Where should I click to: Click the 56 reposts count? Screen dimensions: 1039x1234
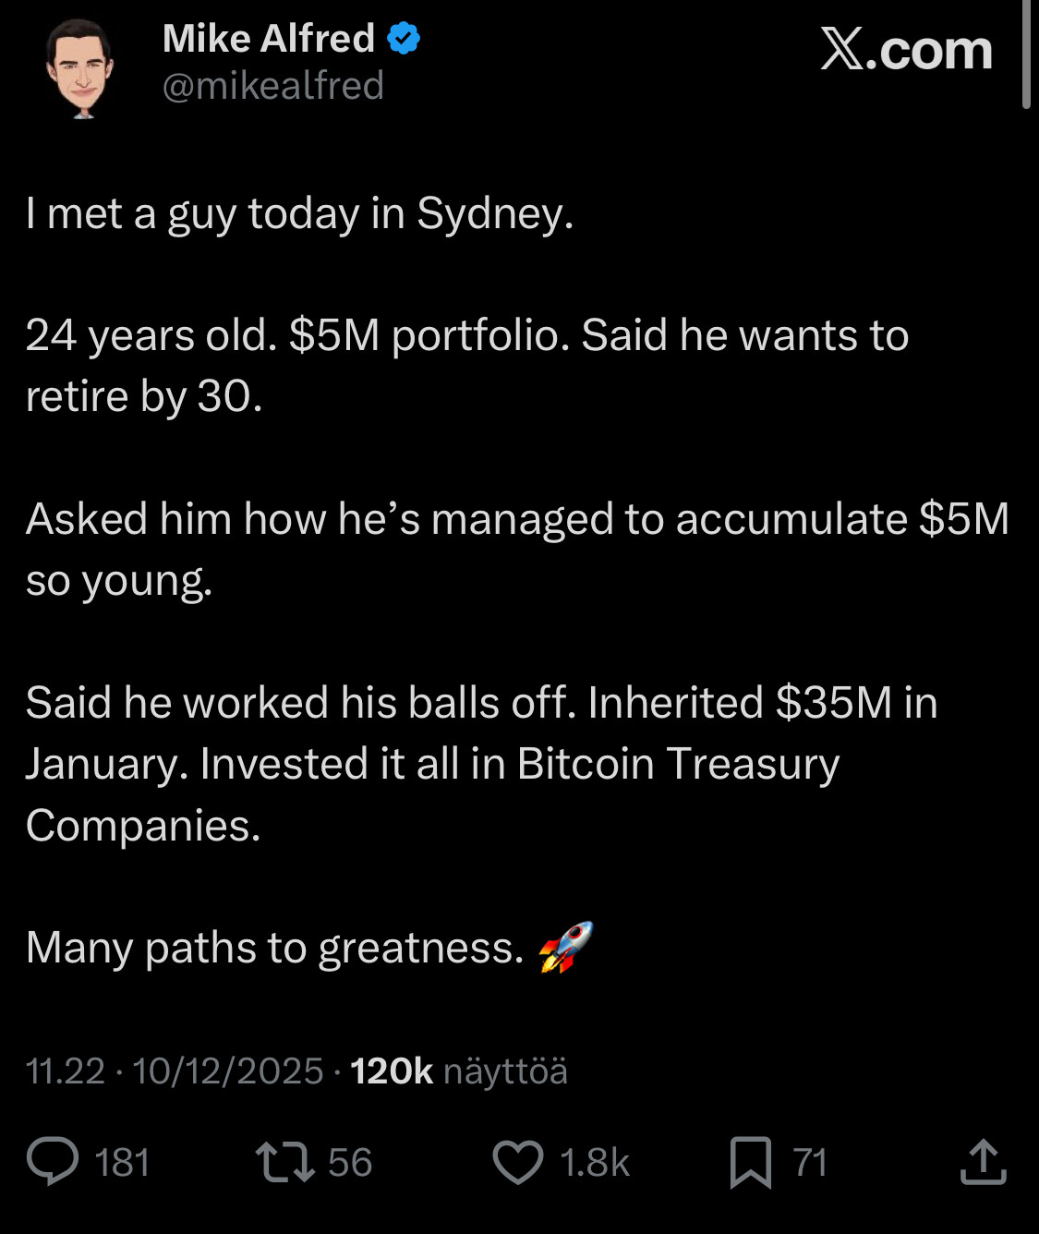click(x=350, y=1162)
